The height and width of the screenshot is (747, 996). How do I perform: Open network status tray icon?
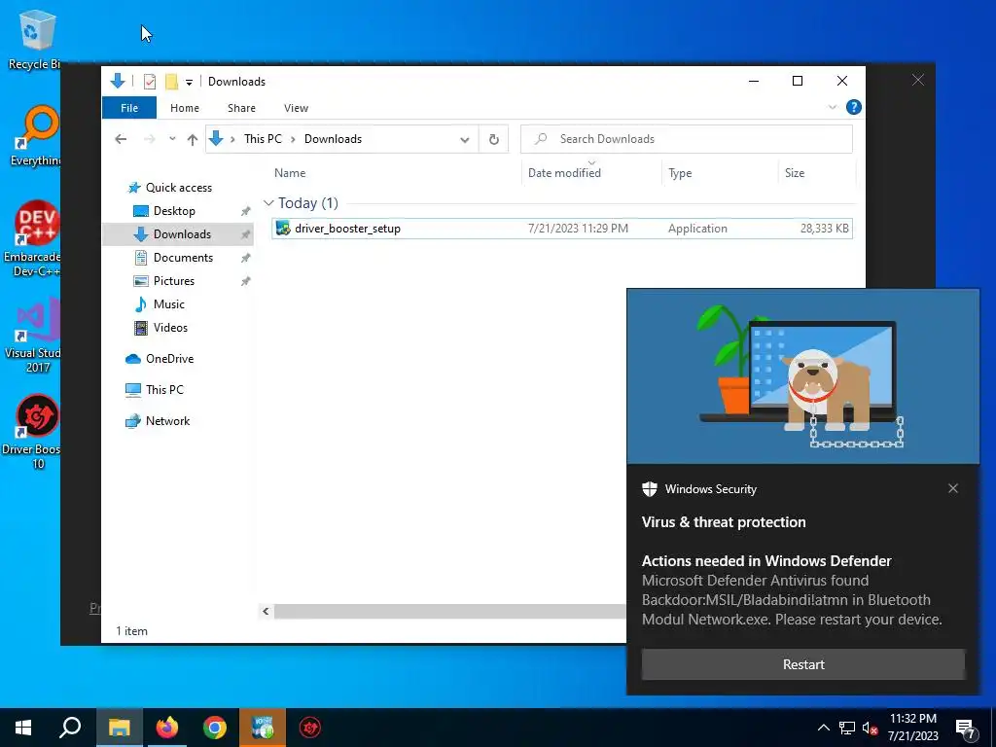[847, 728]
